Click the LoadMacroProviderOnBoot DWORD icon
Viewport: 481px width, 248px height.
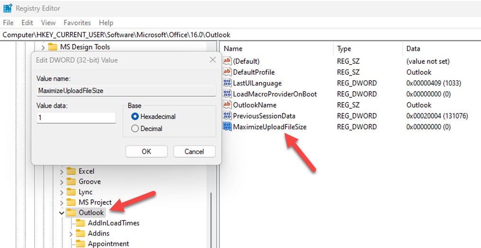coord(227,94)
